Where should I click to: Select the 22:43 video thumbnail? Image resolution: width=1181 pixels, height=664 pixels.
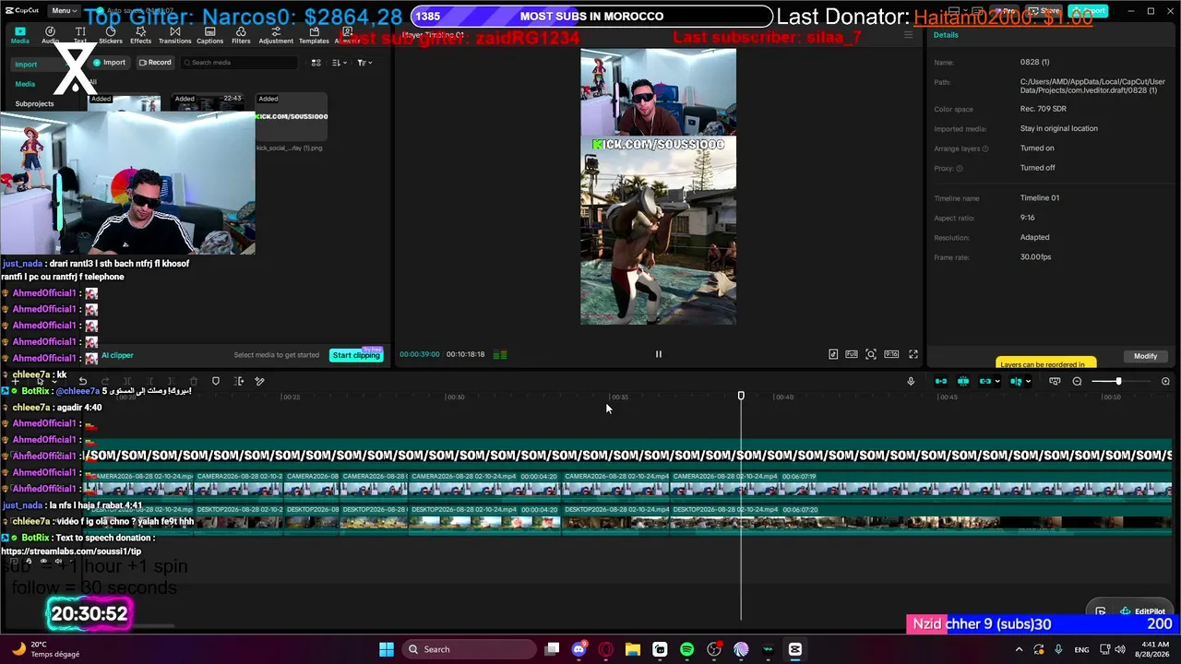point(209,103)
